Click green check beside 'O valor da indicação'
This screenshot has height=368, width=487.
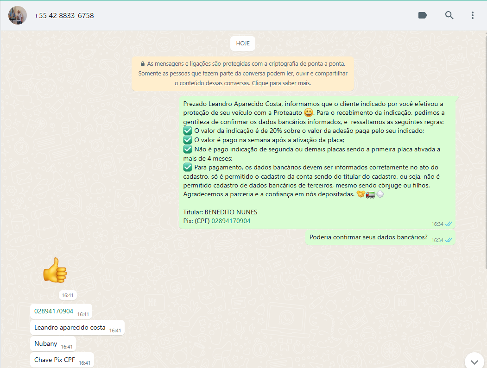[x=188, y=131]
